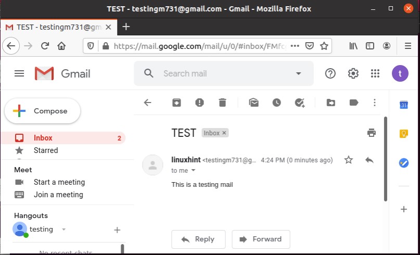Snooze this email
420x255 pixels.
276,103
